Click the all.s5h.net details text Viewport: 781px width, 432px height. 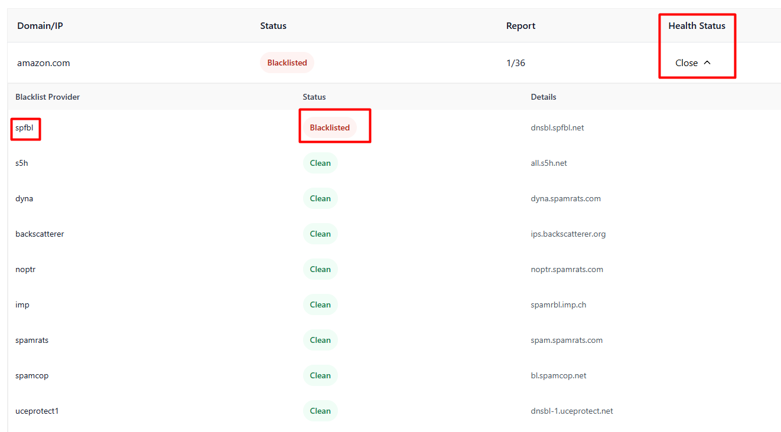tap(549, 163)
